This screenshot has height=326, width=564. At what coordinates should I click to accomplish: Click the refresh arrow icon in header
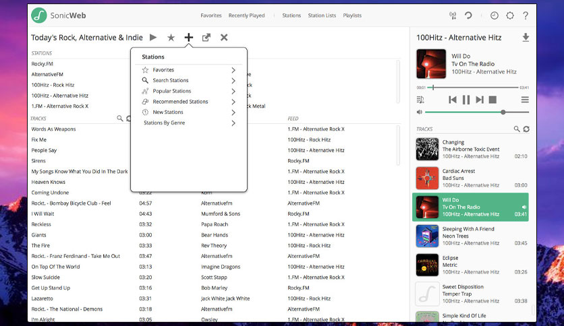468,15
